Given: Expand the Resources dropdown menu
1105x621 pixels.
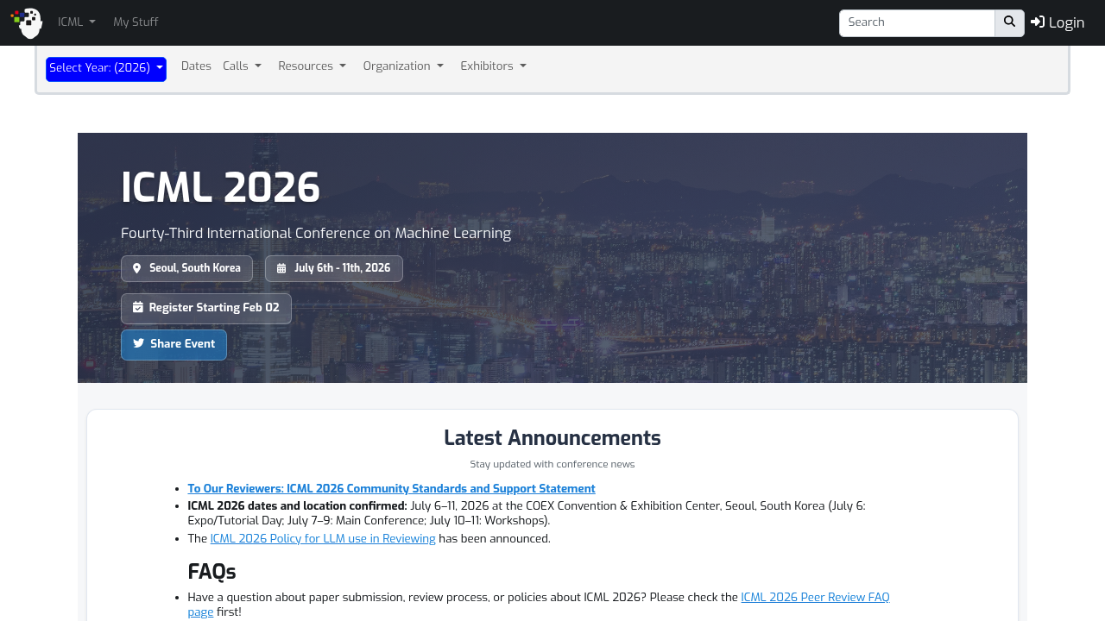Looking at the screenshot, I should click(x=312, y=66).
